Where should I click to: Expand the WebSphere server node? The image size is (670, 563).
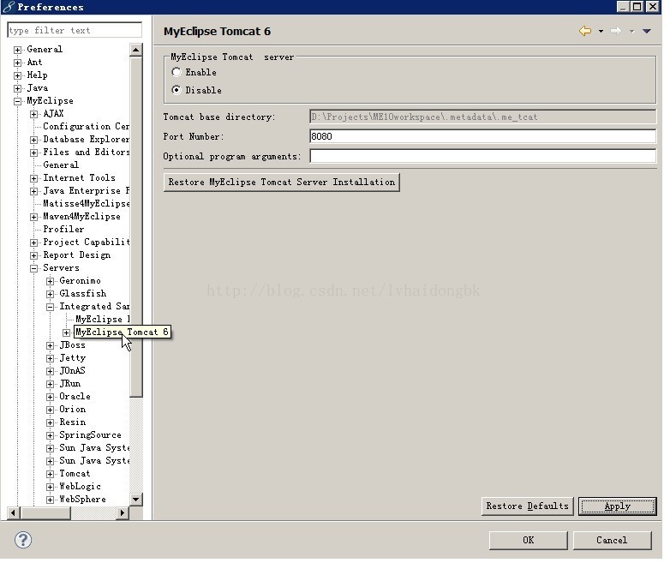tap(50, 500)
